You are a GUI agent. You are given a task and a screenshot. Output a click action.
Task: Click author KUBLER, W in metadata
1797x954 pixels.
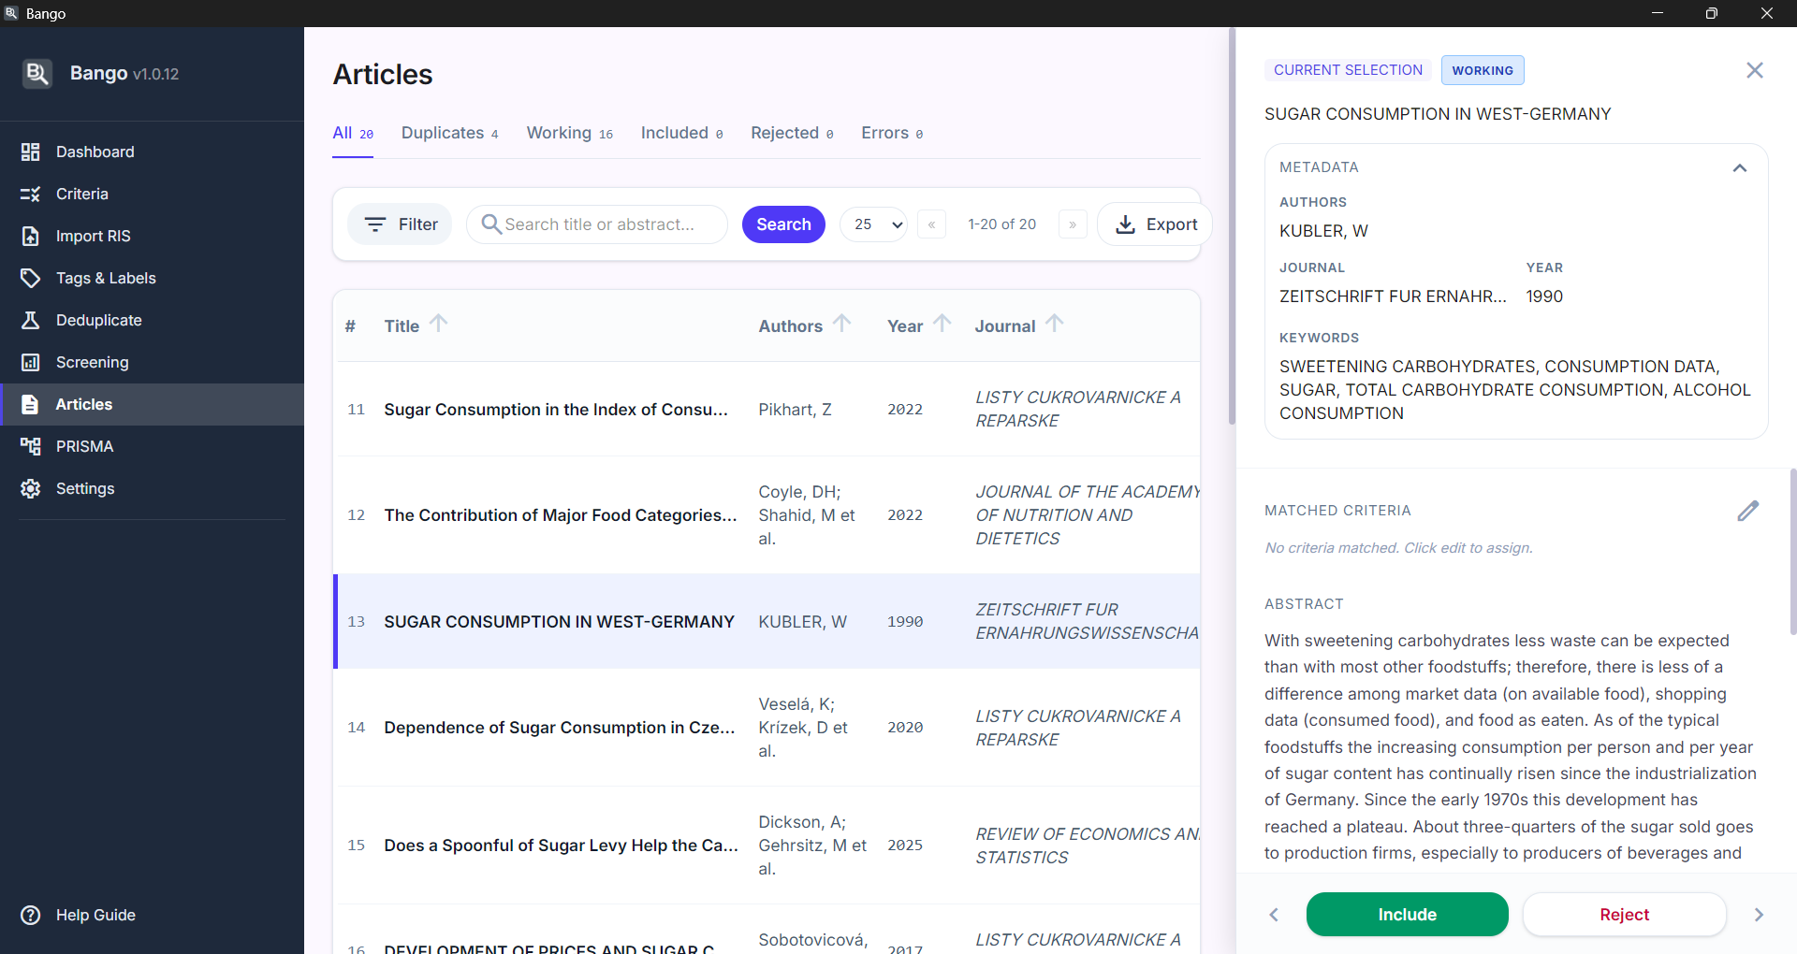click(x=1323, y=231)
